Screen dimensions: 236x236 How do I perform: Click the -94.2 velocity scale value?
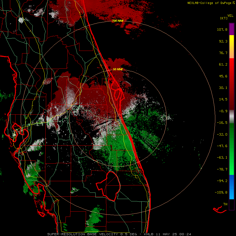222,181
